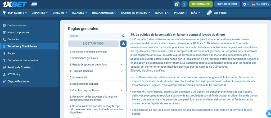The width and height of the screenshot is (271, 118).
Task: Open the TRAGAMONEDAS menu
Action: pos(104,13)
